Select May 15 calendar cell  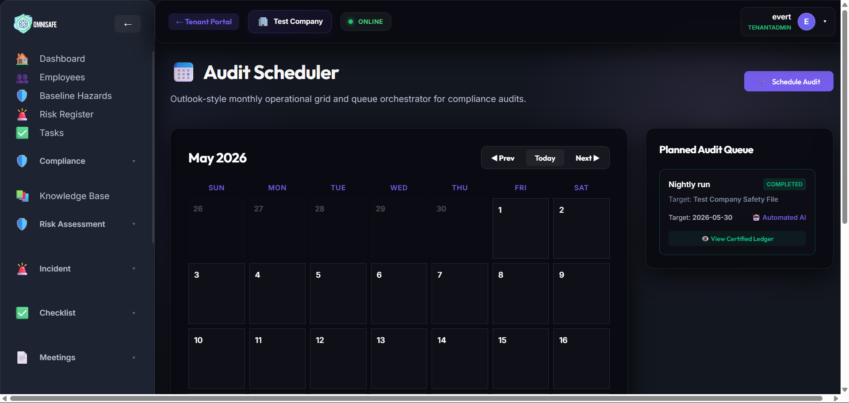(x=520, y=358)
